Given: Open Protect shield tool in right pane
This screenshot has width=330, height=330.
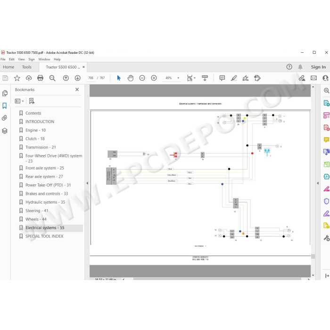Looking at the screenshot, I should coord(326,201).
